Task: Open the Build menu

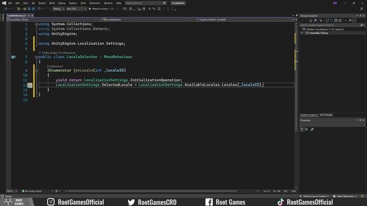Action: (52, 3)
